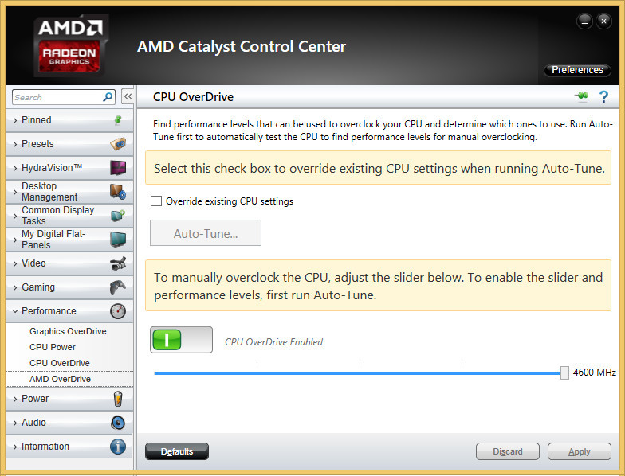Expand the HydraVision section
625x476 pixels.
(52, 168)
